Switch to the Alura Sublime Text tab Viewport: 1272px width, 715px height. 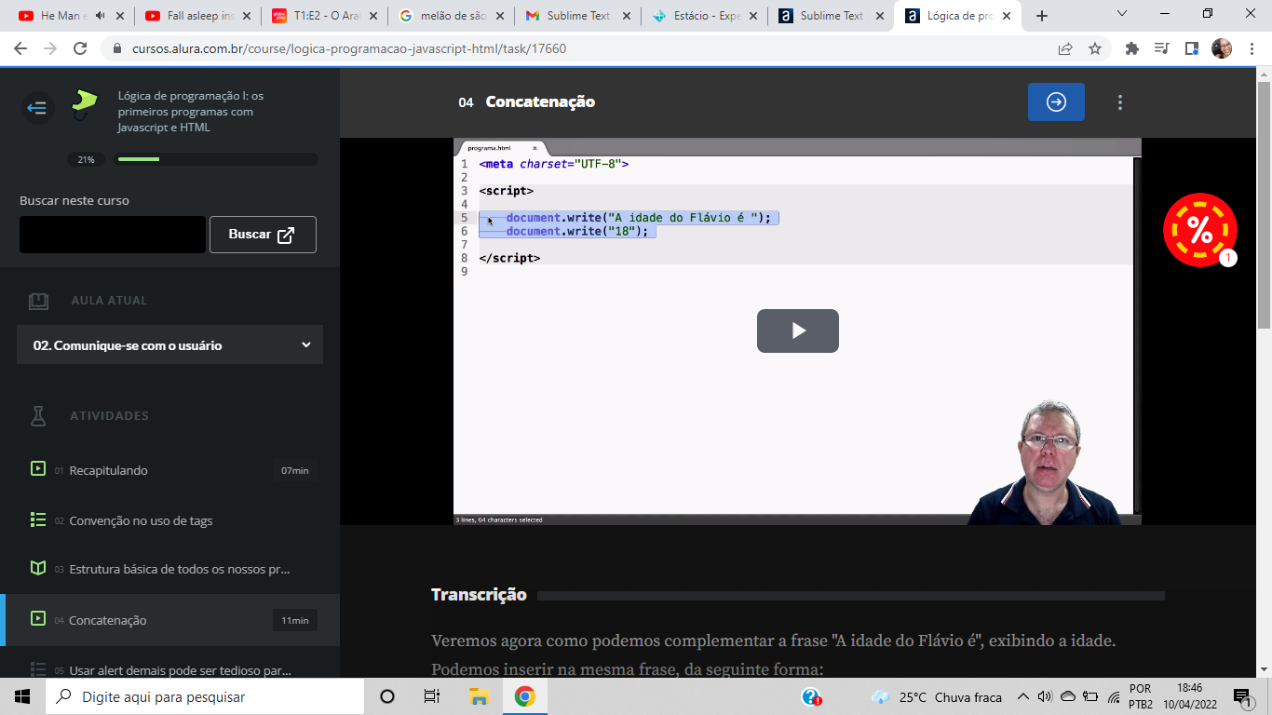[x=831, y=16]
